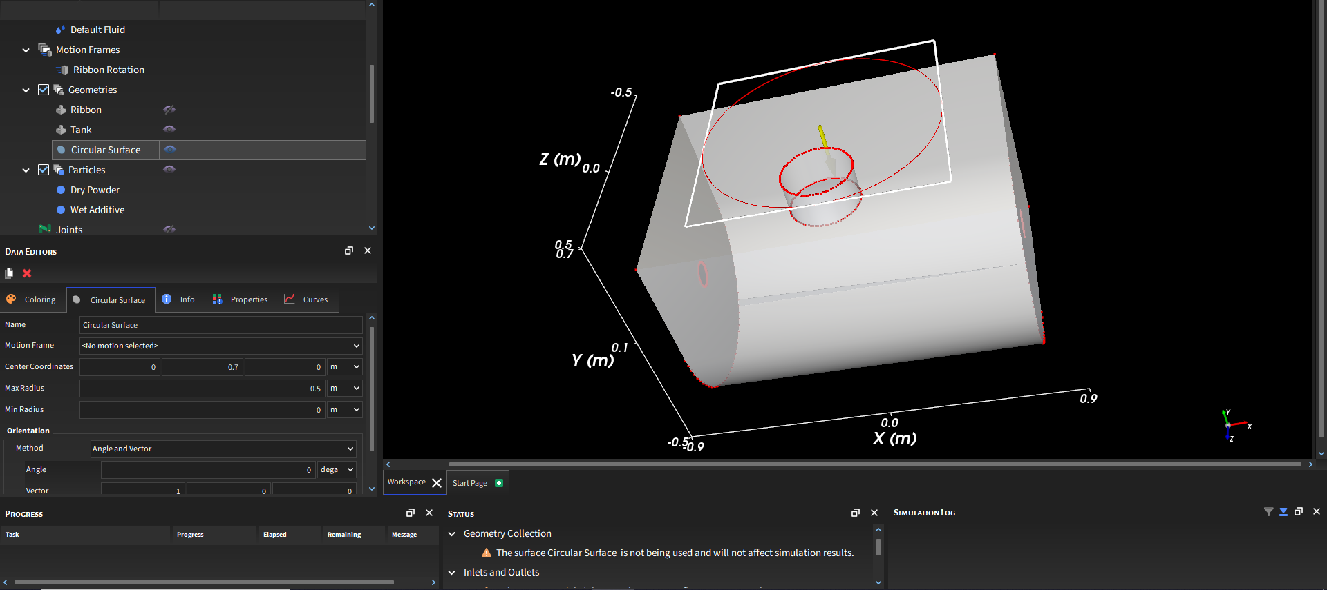This screenshot has height=590, width=1327.
Task: Click the geometries folder icon
Action: point(59,90)
